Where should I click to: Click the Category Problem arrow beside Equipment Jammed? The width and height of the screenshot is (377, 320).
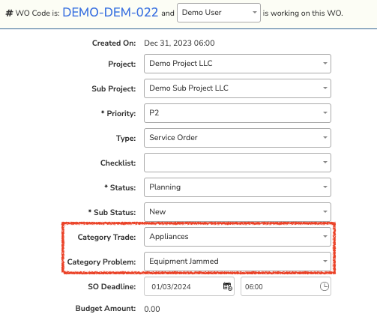tap(325, 261)
